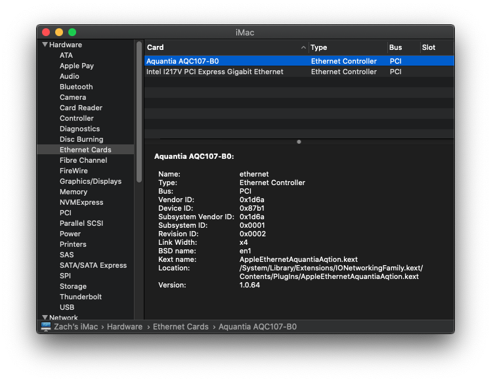491x382 pixels.
Task: Zoom window with the green button
Action: tap(72, 32)
